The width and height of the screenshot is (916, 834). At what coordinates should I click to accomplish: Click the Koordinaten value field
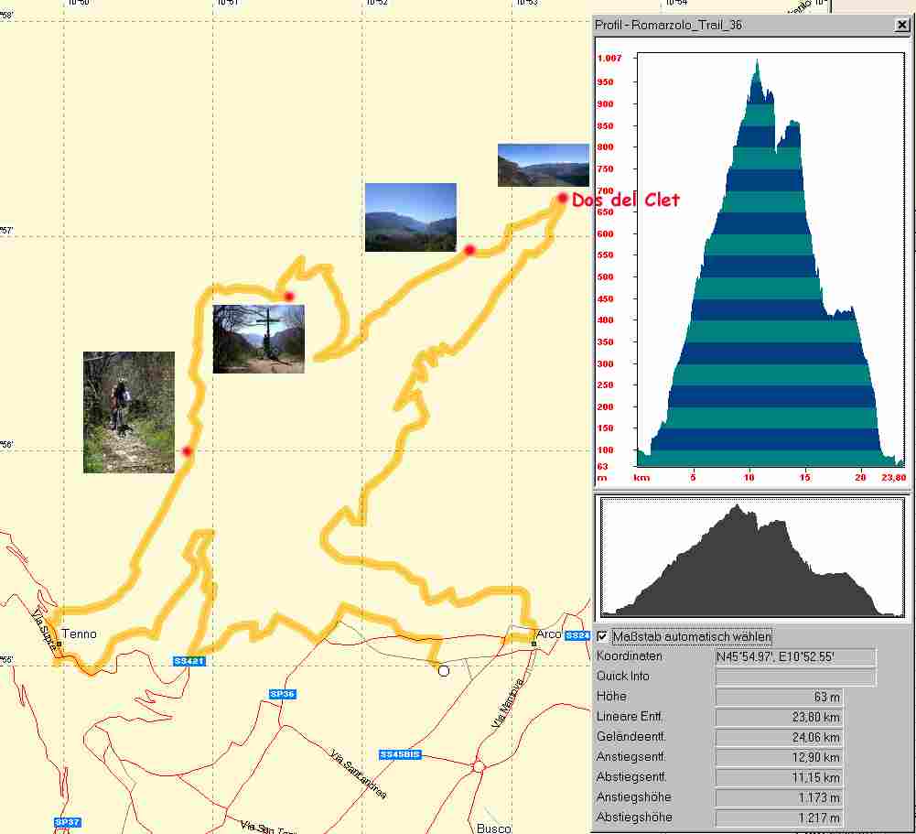pos(794,656)
